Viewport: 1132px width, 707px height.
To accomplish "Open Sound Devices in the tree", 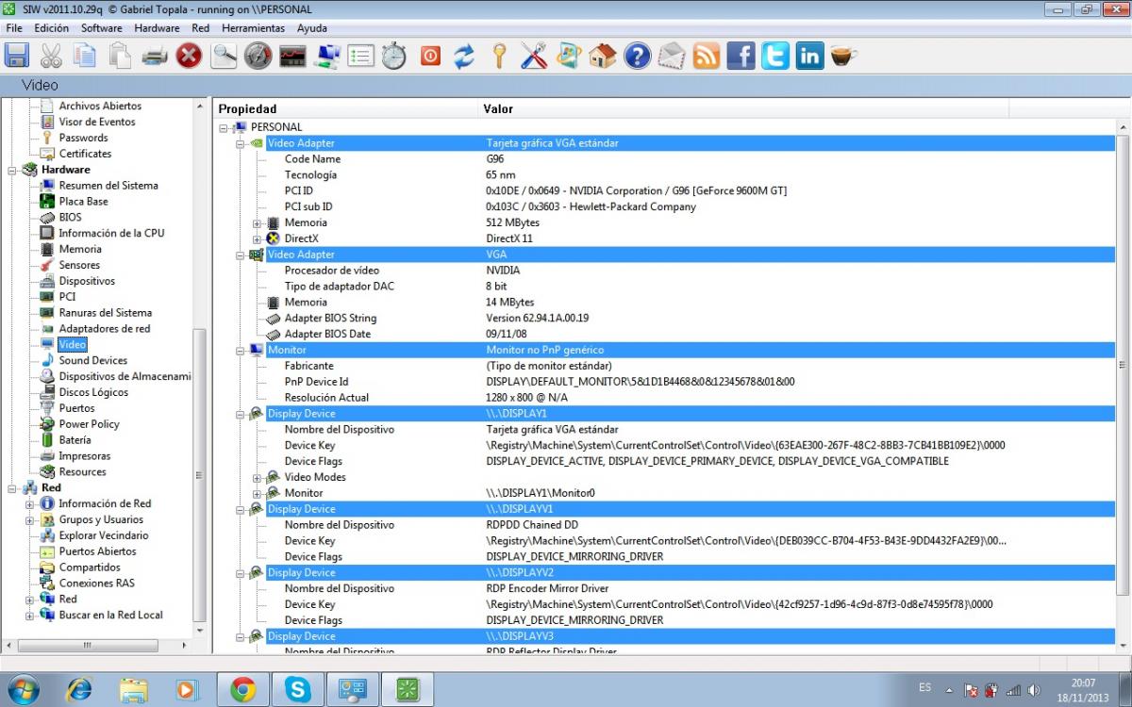I will pos(92,360).
